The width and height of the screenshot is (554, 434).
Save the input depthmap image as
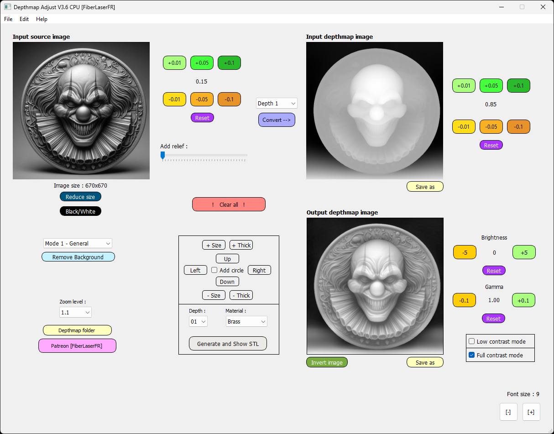pyautogui.click(x=425, y=187)
